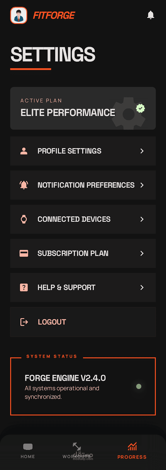
Task: Expand Help & Support with the arrow
Action: (x=142, y=287)
